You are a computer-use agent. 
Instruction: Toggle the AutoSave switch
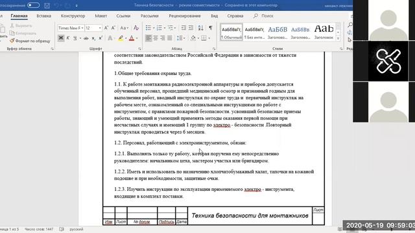33,5
